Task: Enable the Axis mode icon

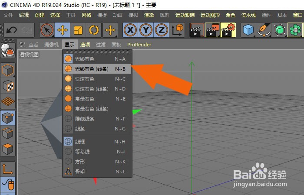Action: coord(8,169)
